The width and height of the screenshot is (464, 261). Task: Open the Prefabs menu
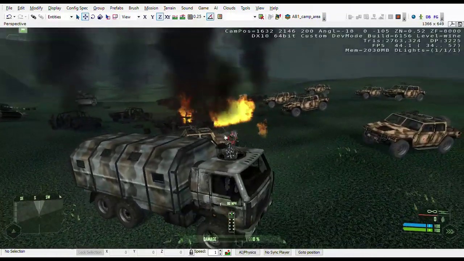[x=117, y=8]
